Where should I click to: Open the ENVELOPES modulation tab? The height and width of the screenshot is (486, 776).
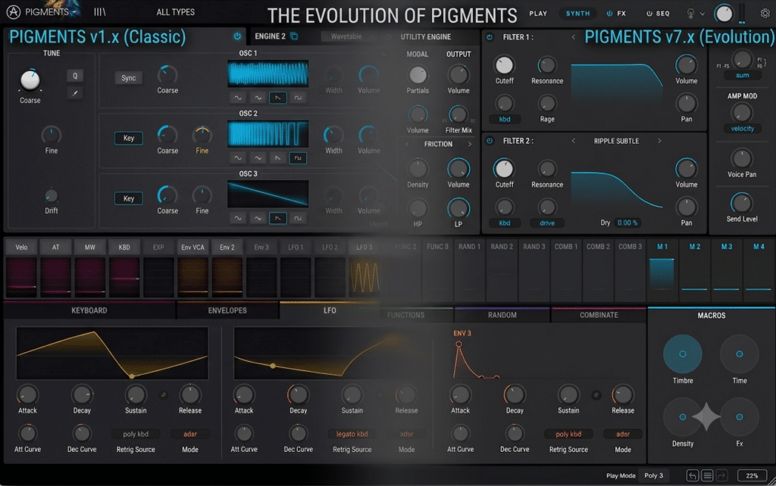(x=227, y=310)
